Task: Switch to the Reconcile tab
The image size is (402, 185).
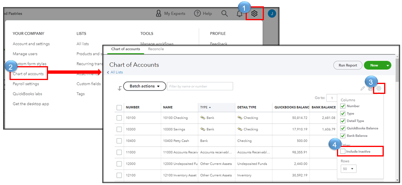Action: pyautogui.click(x=156, y=49)
